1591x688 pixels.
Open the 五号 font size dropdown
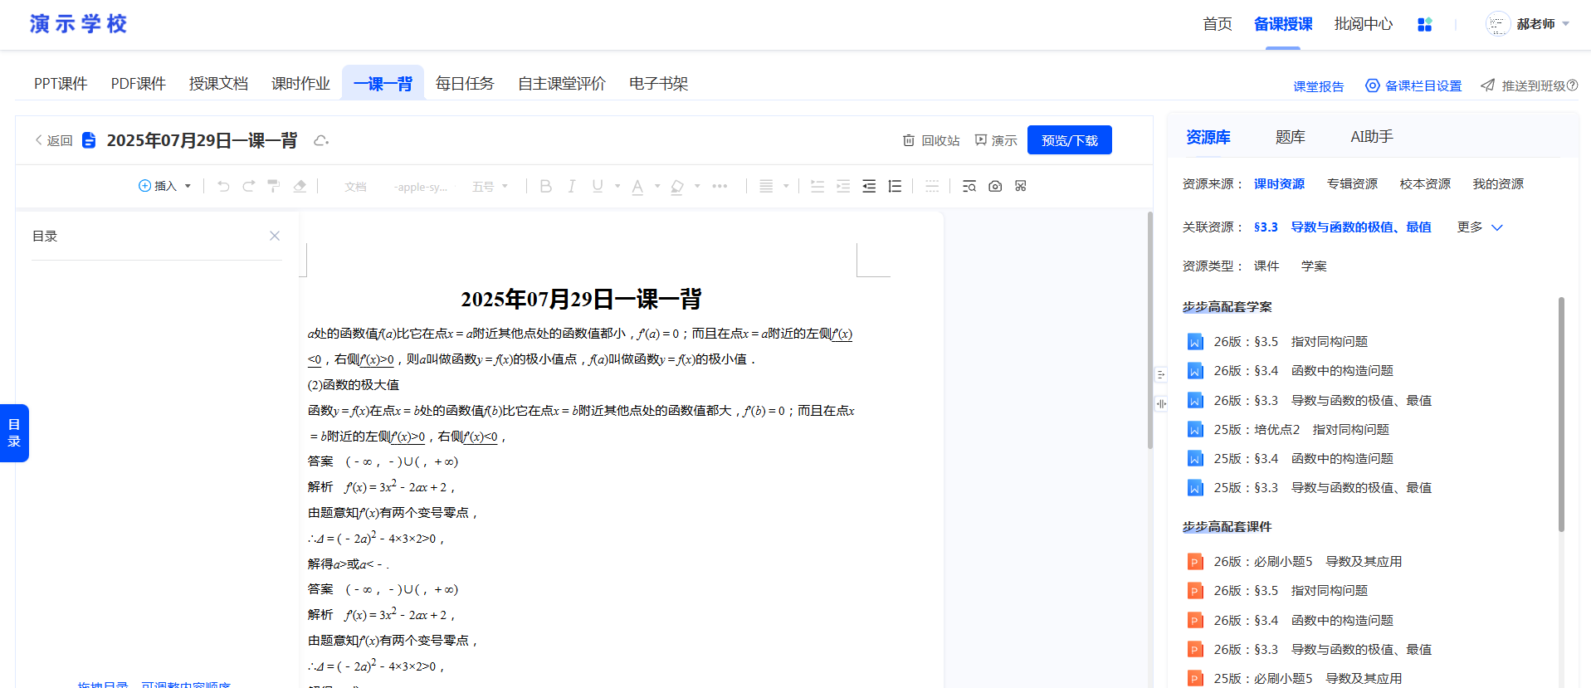[x=490, y=187]
